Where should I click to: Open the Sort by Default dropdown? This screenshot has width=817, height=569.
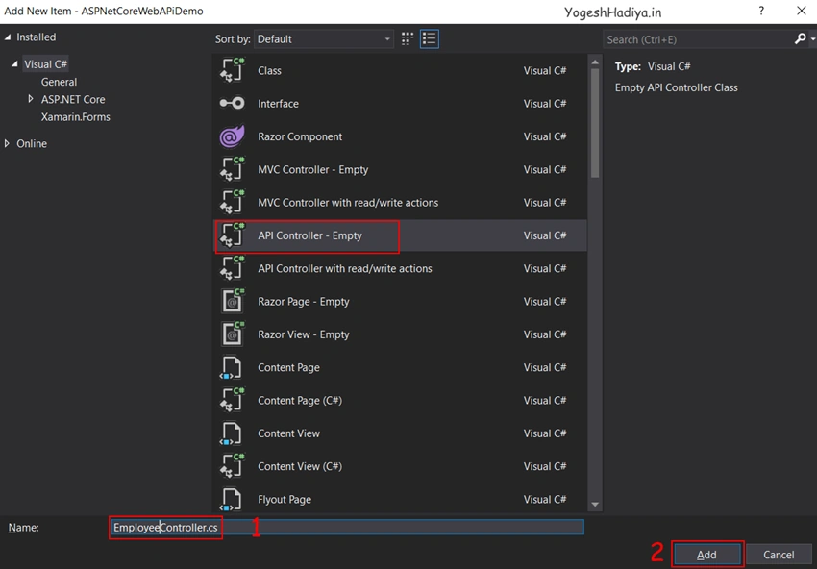point(324,39)
